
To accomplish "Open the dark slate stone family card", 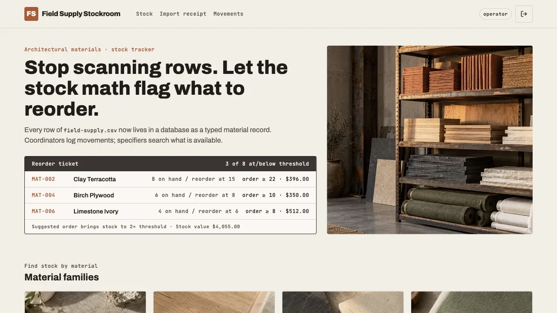I will [343, 302].
